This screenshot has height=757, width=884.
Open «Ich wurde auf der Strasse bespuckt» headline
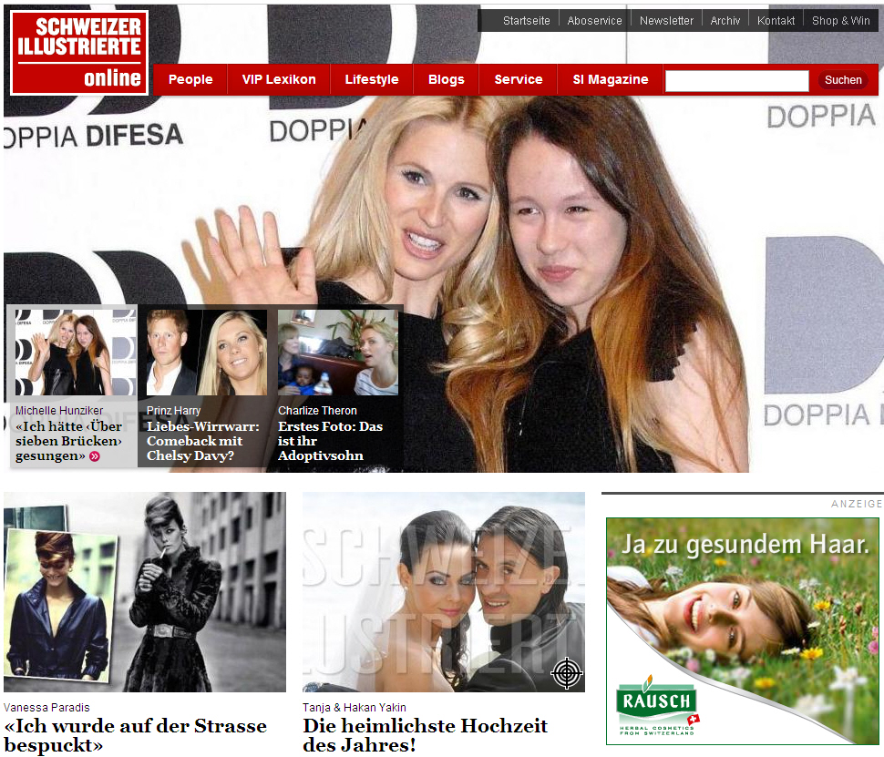135,735
